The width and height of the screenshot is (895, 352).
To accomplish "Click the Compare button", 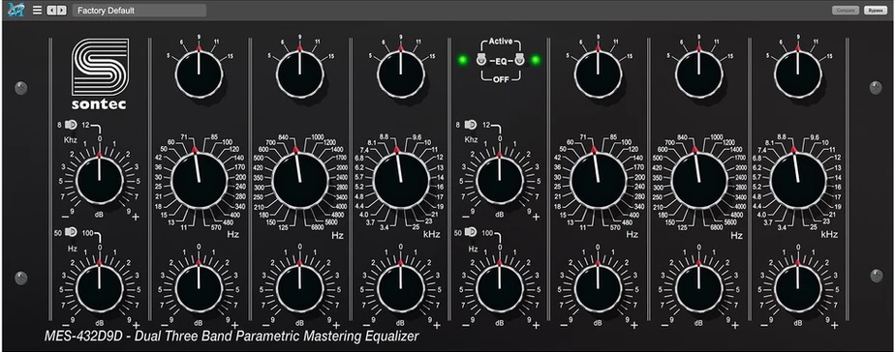I will (x=846, y=11).
